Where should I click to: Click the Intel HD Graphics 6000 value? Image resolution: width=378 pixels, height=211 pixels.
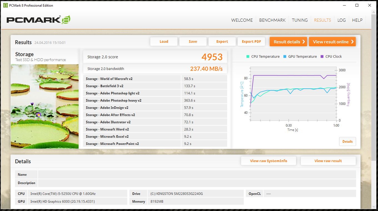pos(62,202)
